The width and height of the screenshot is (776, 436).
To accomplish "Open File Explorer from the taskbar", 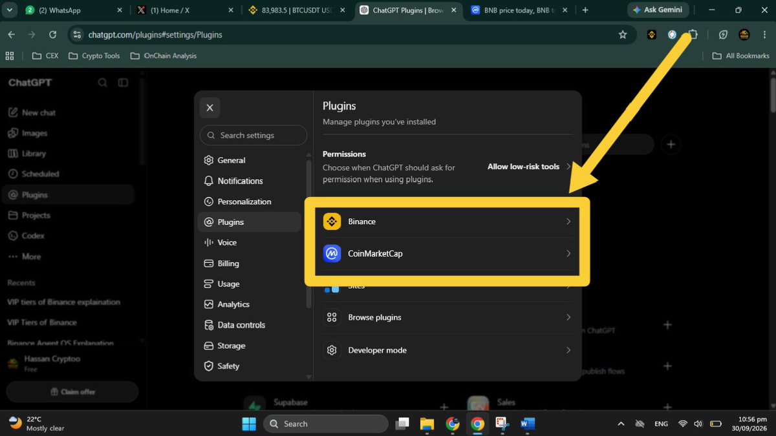I will [427, 424].
